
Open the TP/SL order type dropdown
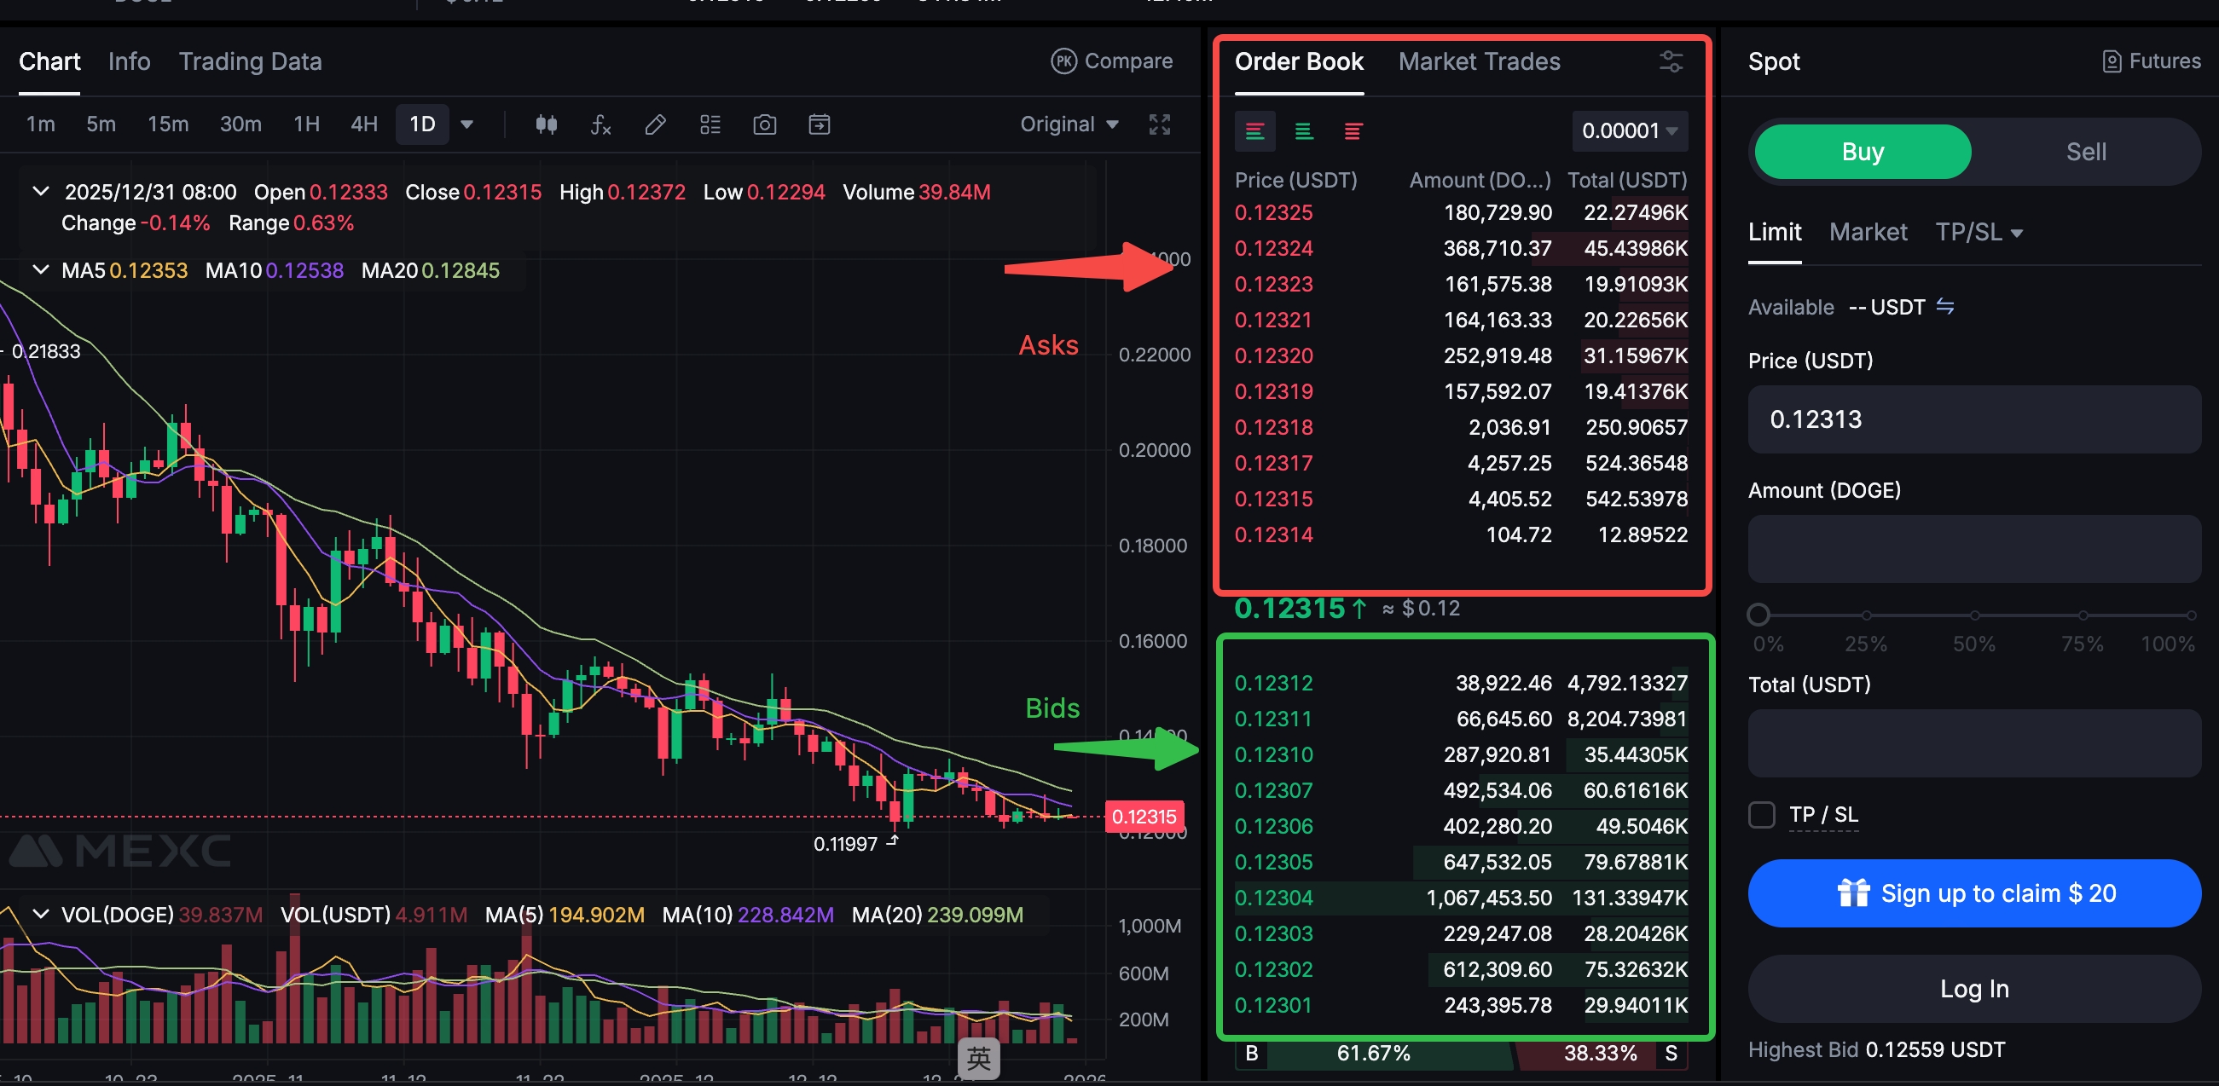click(x=1978, y=233)
